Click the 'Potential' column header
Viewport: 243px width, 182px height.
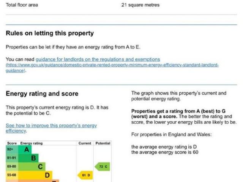click(103, 143)
